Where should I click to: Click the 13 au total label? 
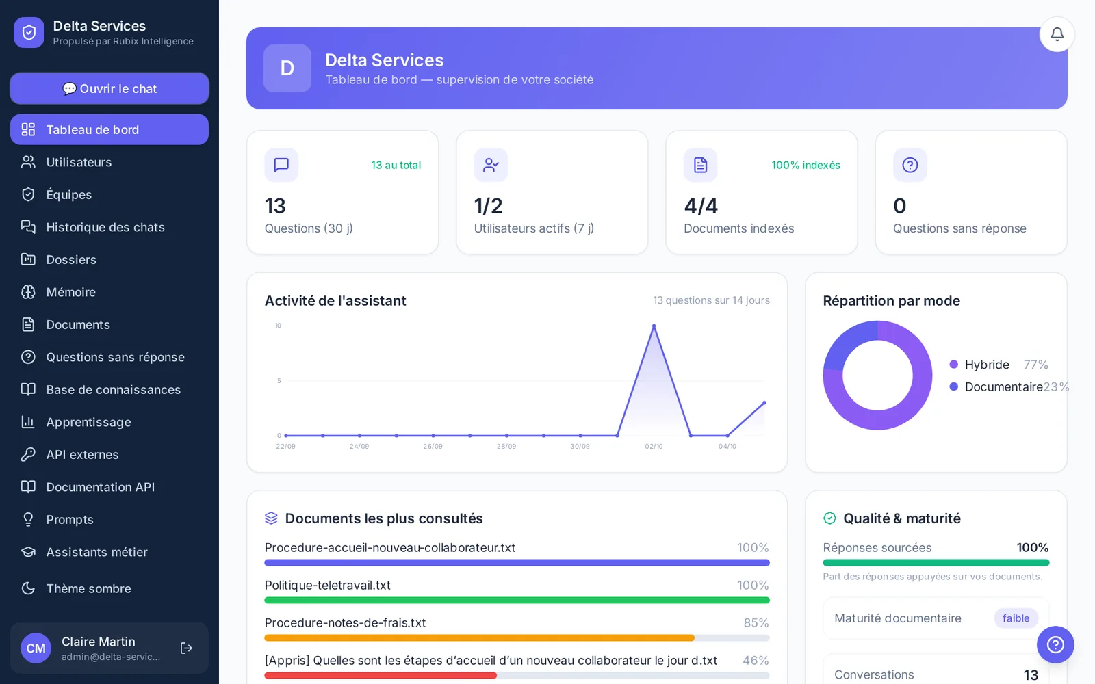pyautogui.click(x=396, y=165)
